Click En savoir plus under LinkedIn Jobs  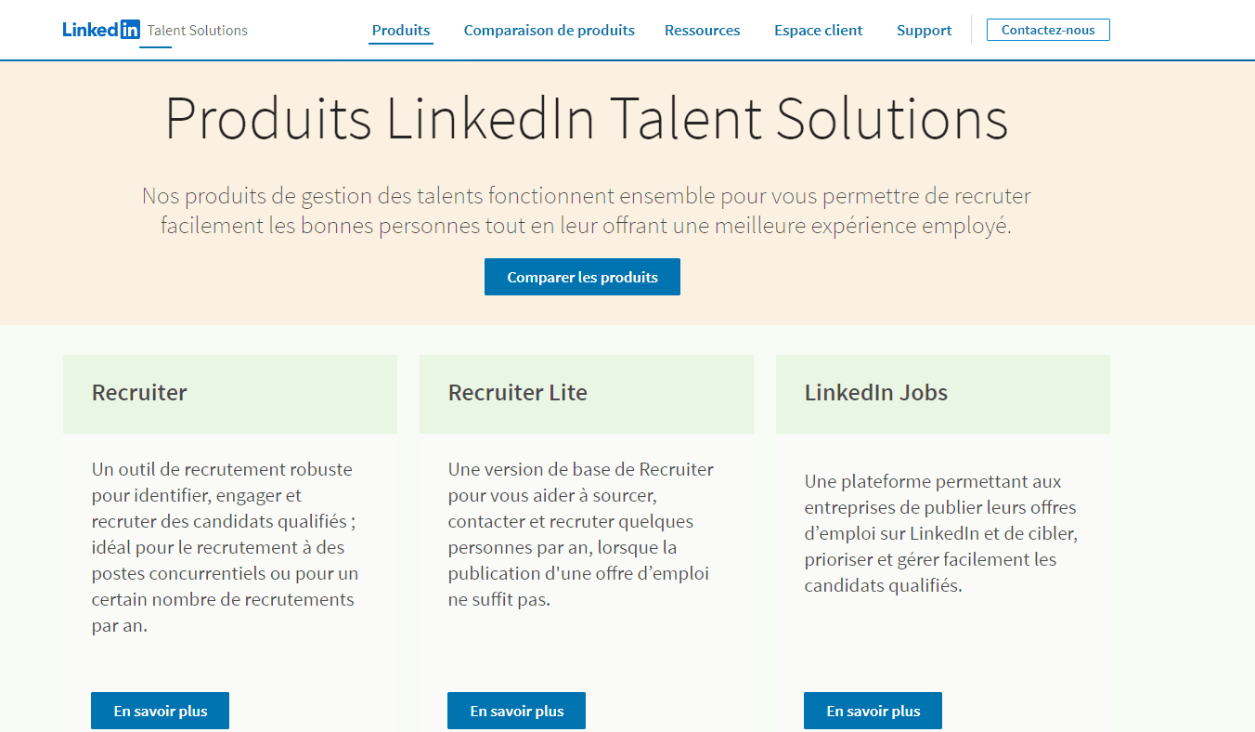pos(873,711)
